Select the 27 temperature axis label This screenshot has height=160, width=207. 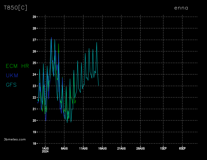tap(34, 40)
